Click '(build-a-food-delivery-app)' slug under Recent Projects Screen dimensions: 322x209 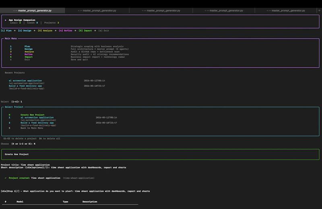coord(27,88)
